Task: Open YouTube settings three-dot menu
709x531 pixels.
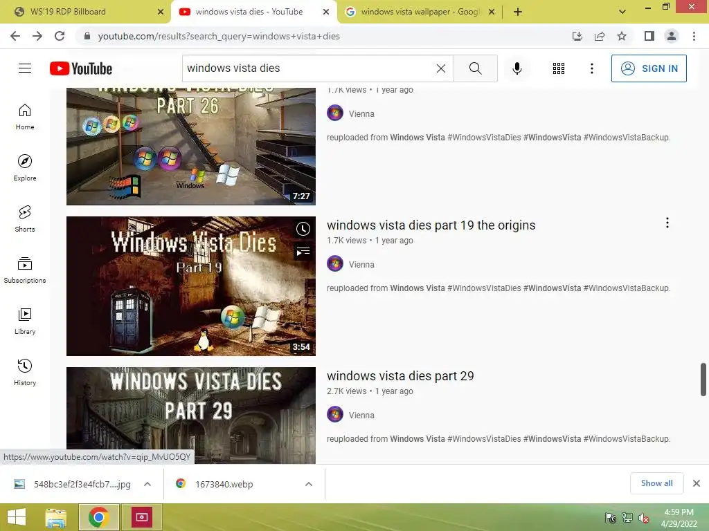Action: click(591, 68)
